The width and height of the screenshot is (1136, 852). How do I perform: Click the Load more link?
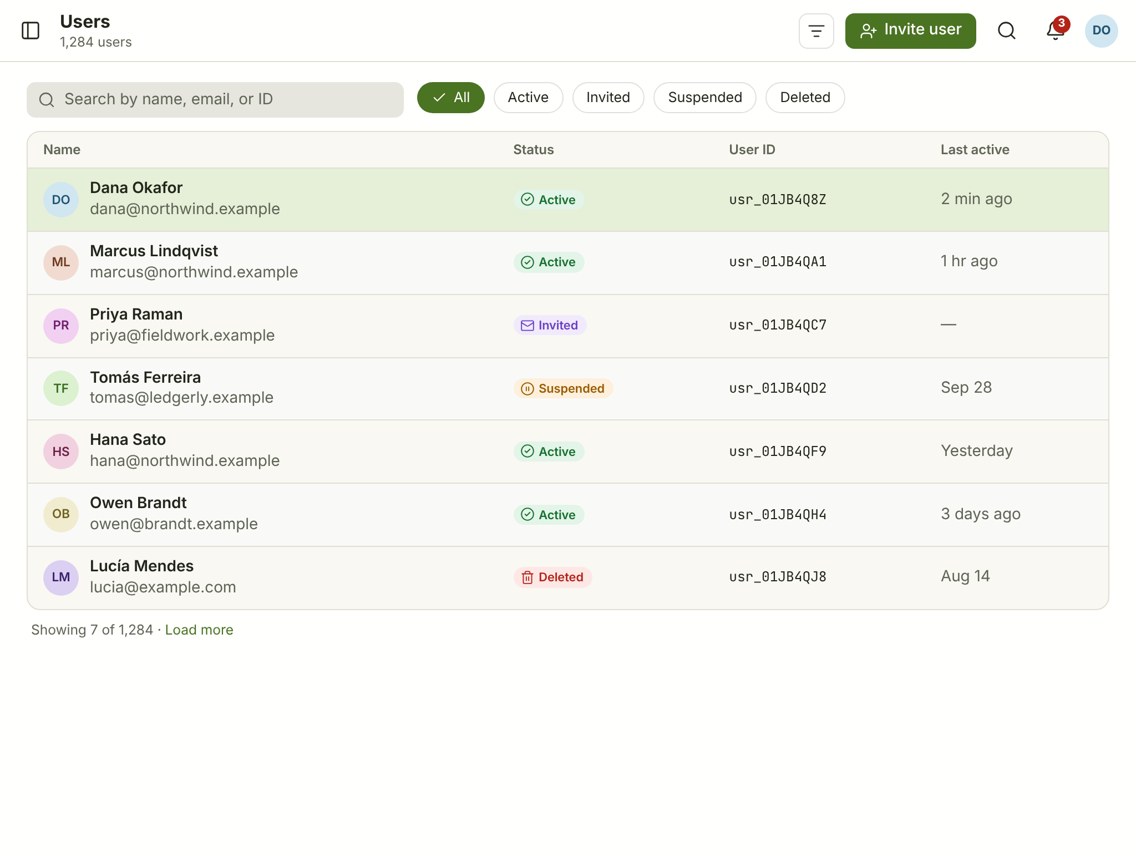(x=199, y=630)
